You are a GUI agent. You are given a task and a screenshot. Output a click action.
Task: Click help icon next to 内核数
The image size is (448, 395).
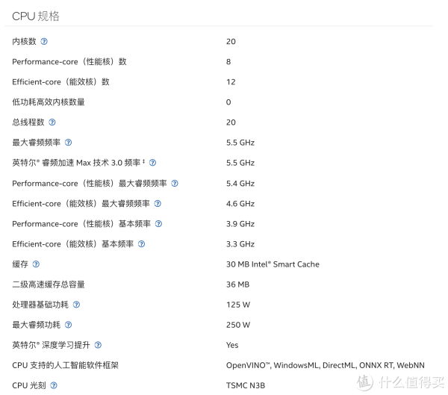tap(44, 41)
